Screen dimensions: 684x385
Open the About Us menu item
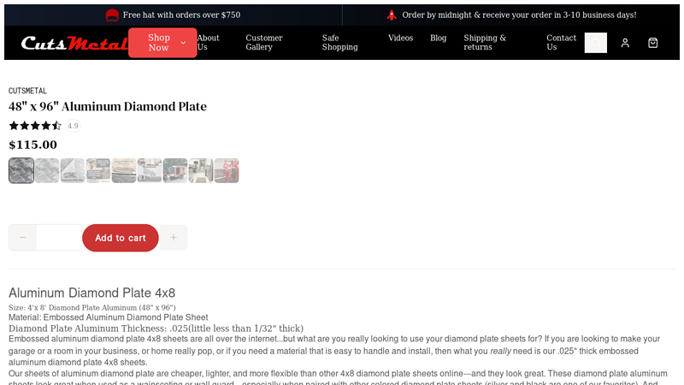coord(208,43)
